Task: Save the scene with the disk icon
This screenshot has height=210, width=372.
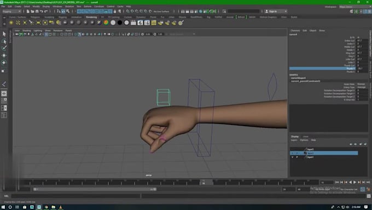Action: [x=37, y=11]
